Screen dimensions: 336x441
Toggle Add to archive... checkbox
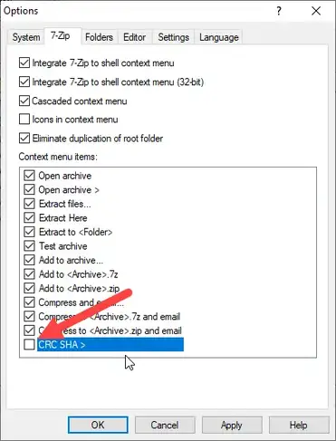29,260
